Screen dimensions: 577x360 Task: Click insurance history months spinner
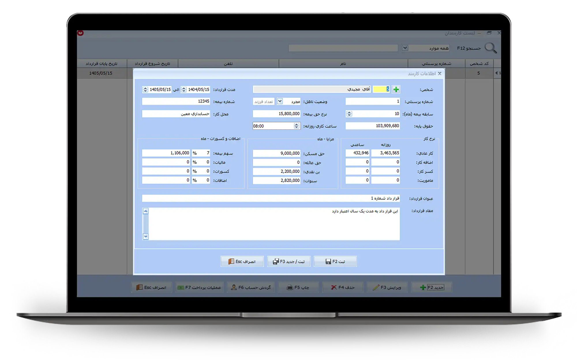pos(349,114)
